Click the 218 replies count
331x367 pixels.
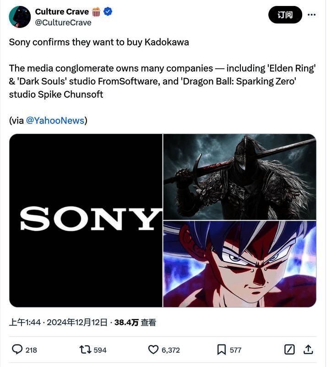pos(31,350)
